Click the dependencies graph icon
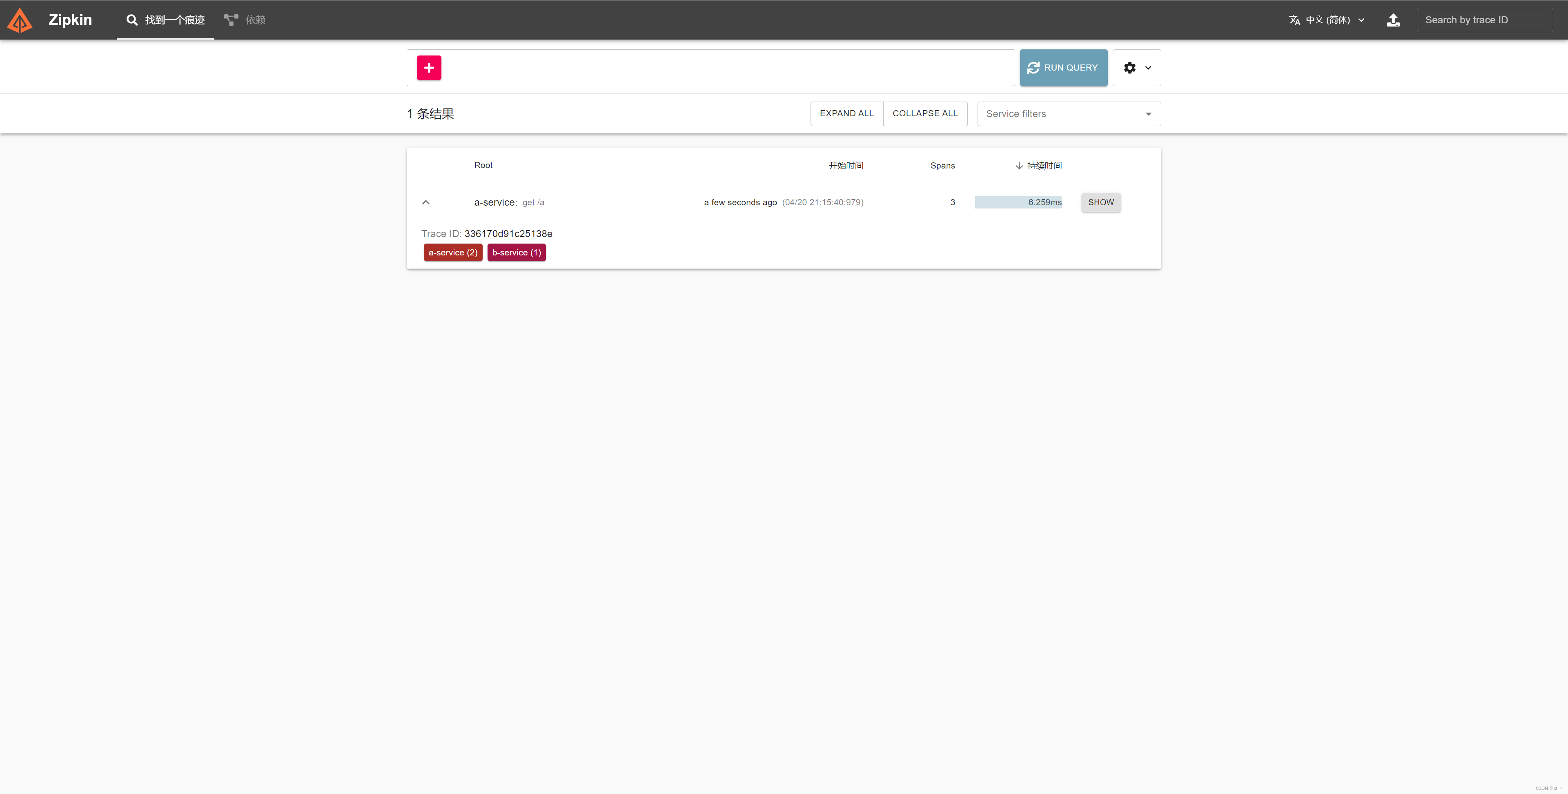This screenshot has width=1568, height=794. pos(230,19)
